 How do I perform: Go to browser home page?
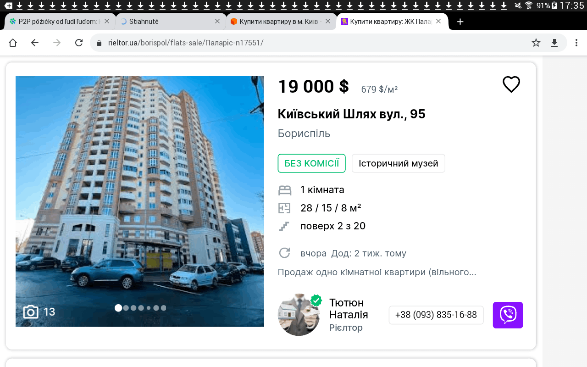pyautogui.click(x=13, y=43)
